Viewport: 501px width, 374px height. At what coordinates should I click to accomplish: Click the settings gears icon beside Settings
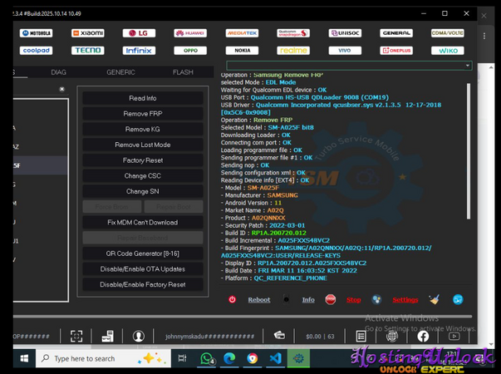coord(376,299)
